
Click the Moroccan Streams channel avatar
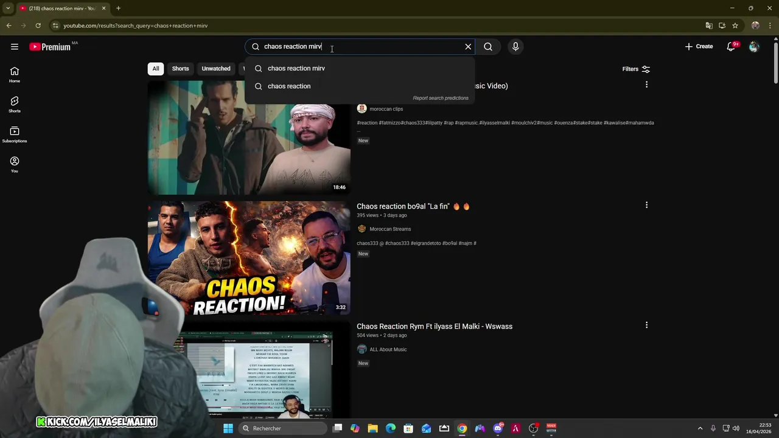coord(362,229)
